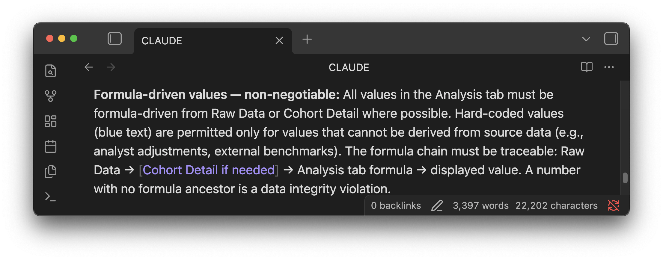Navigate back with the left arrow
This screenshot has width=663, height=260.
coord(89,67)
